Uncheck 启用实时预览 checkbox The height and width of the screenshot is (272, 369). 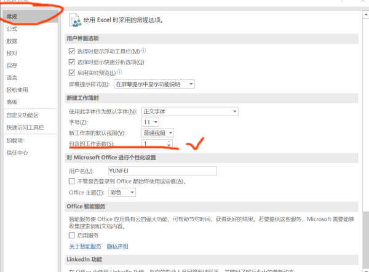tap(72, 73)
